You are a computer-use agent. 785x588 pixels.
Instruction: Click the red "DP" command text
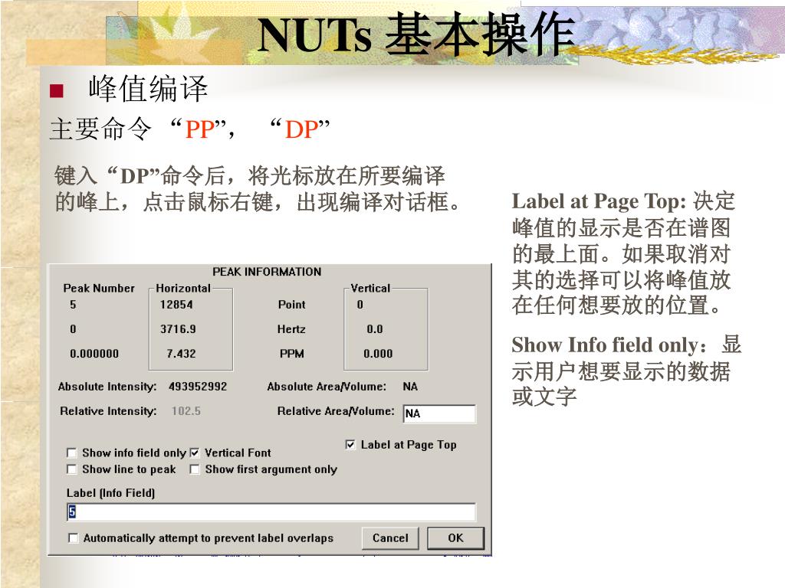pyautogui.click(x=301, y=129)
